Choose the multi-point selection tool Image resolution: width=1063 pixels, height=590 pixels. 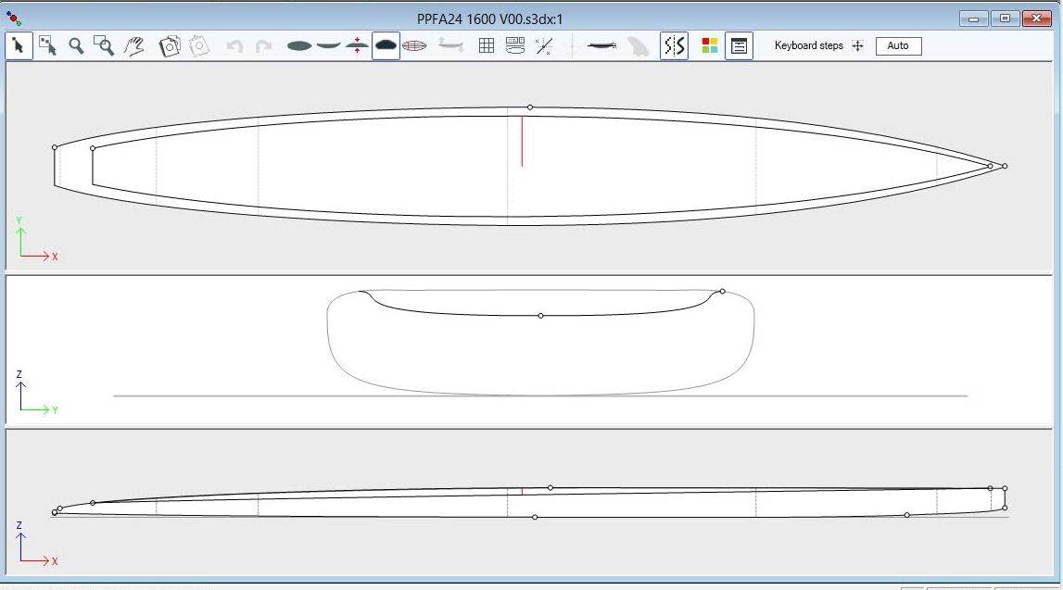(x=47, y=45)
